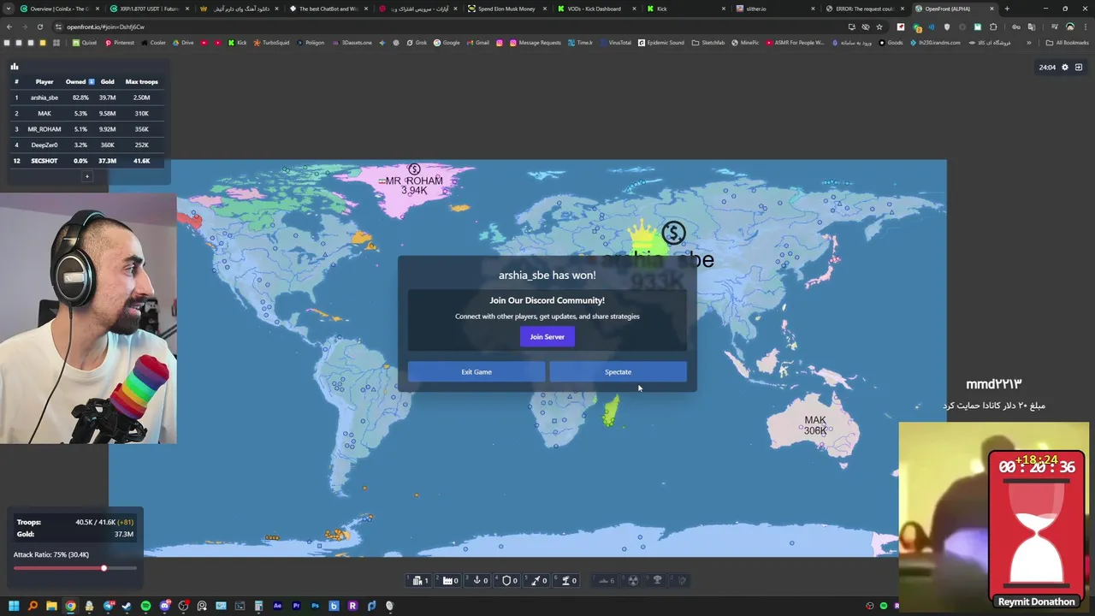1095x616 pixels.
Task: Sort leaderboard by Max troops column
Action: (x=142, y=82)
